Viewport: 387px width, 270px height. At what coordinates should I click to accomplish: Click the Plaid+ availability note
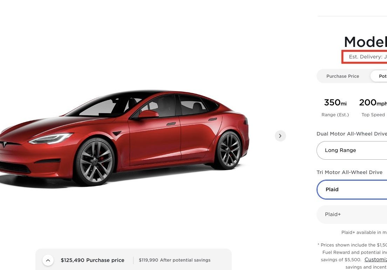[x=364, y=232]
